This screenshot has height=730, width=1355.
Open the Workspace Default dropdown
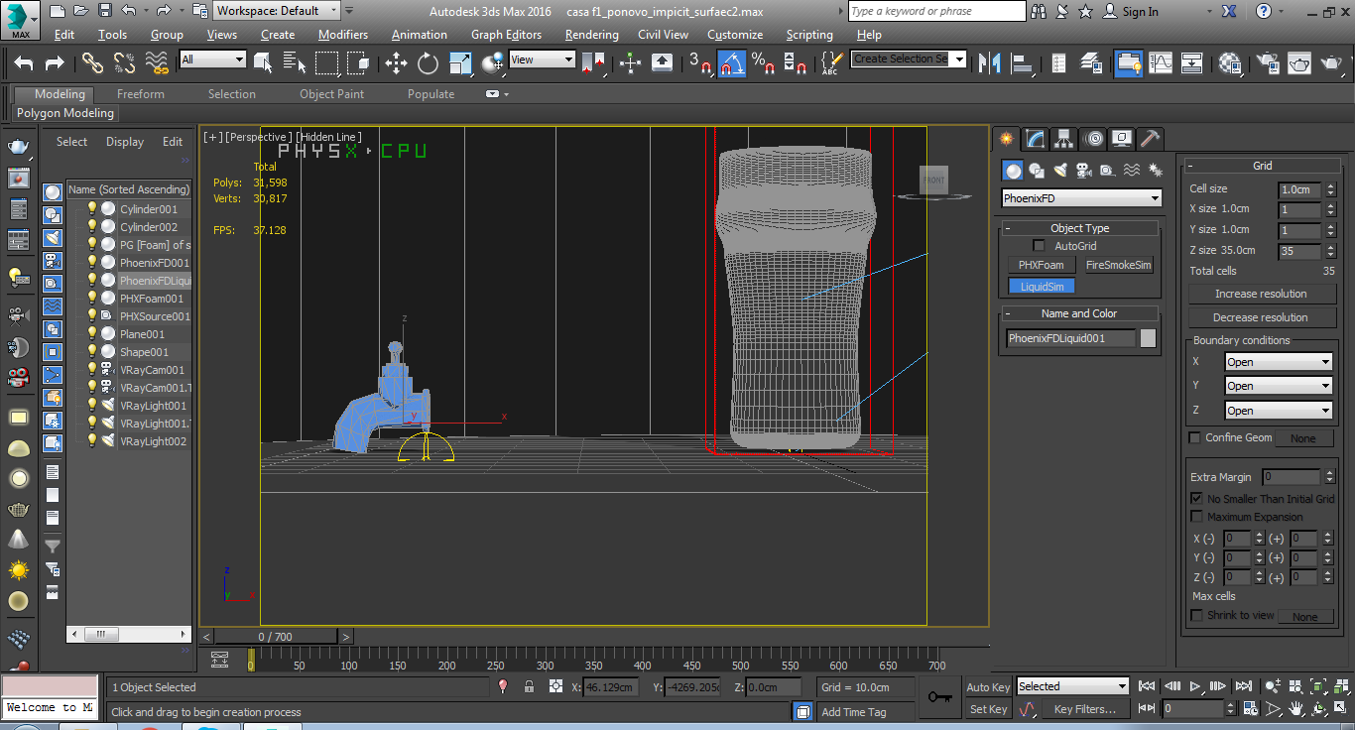coord(277,11)
